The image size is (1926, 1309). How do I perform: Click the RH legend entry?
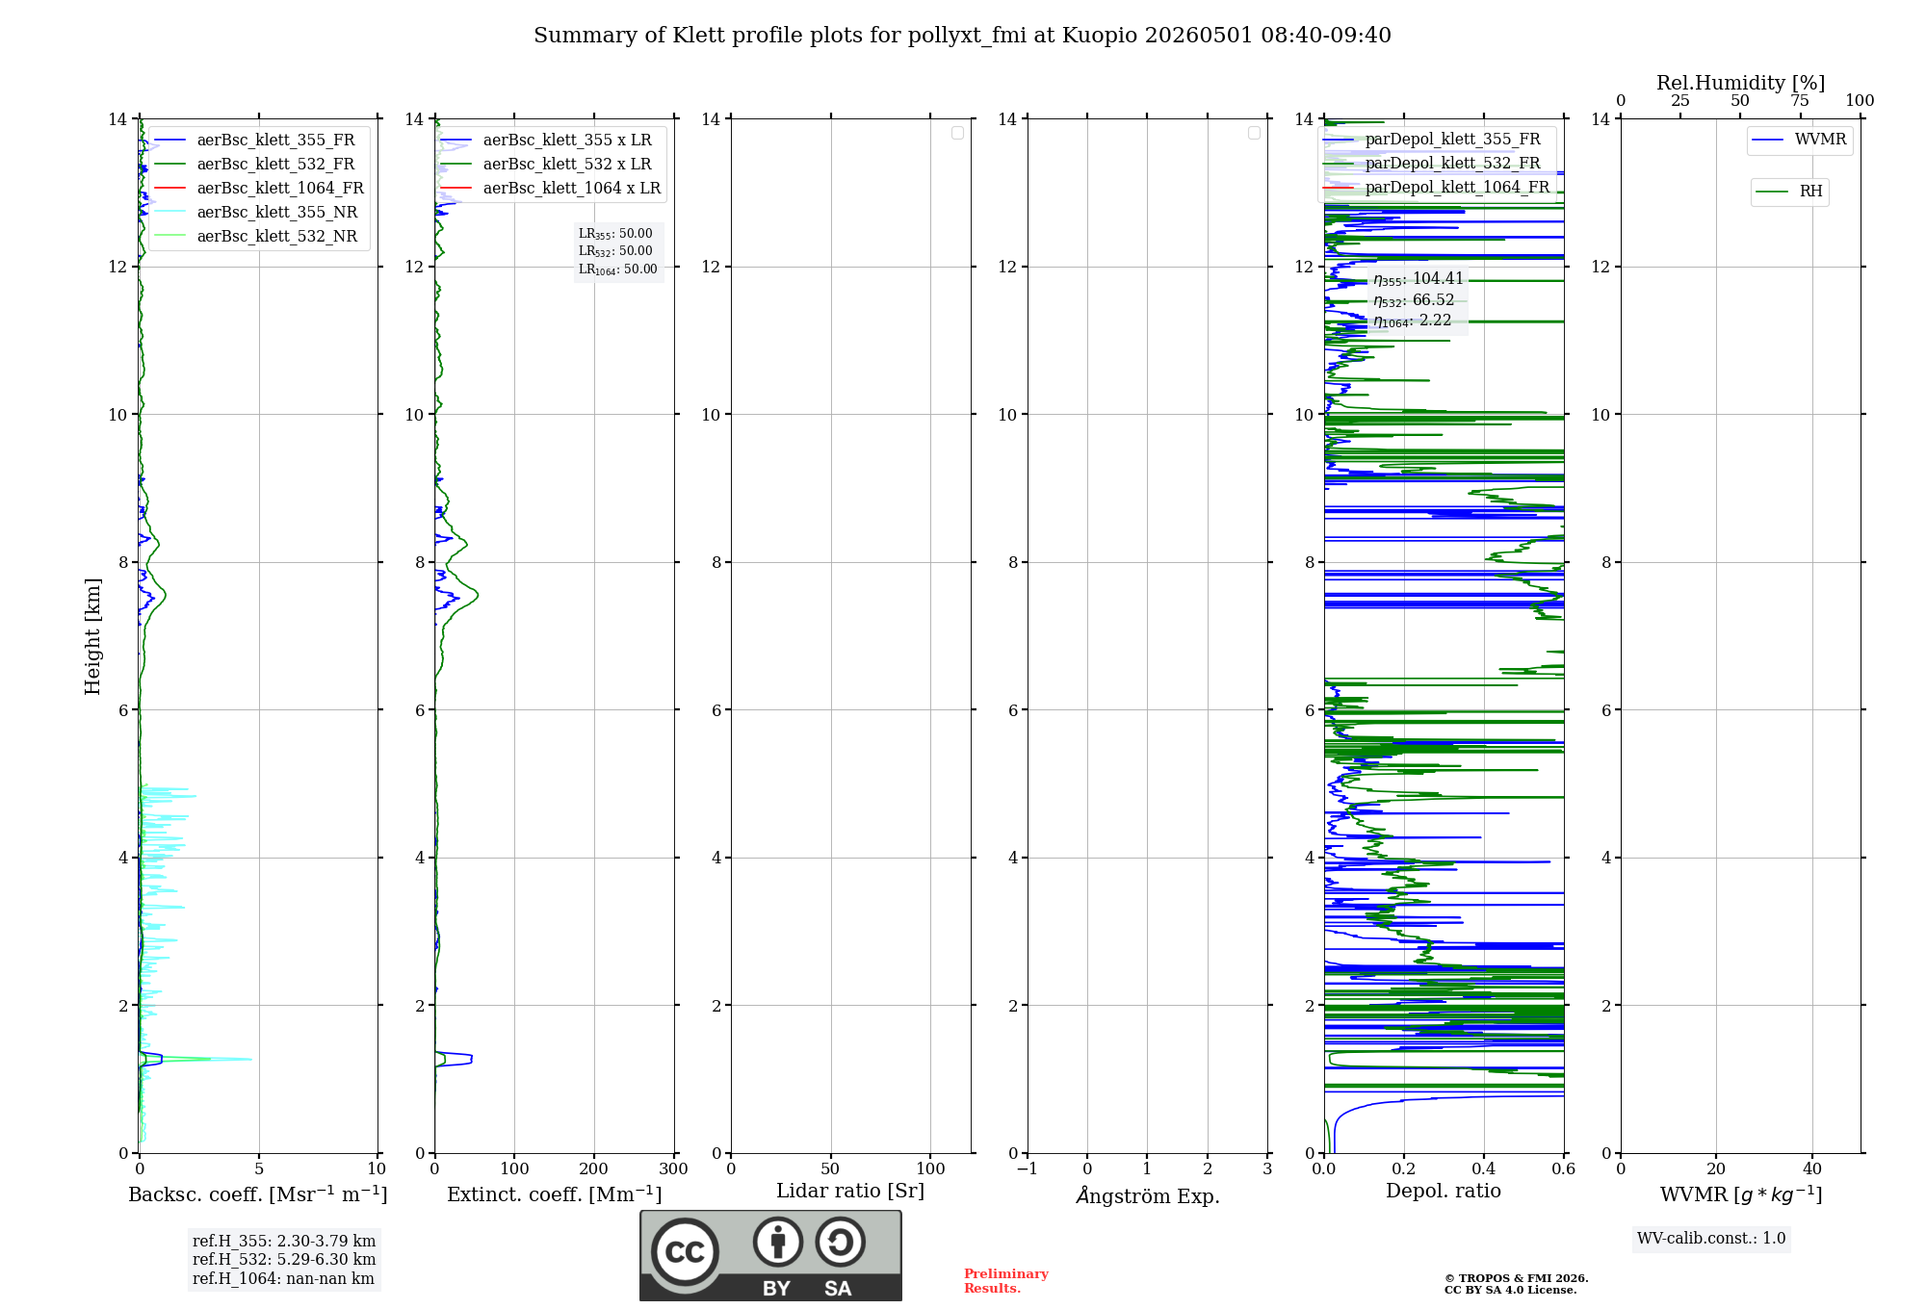click(x=1789, y=192)
